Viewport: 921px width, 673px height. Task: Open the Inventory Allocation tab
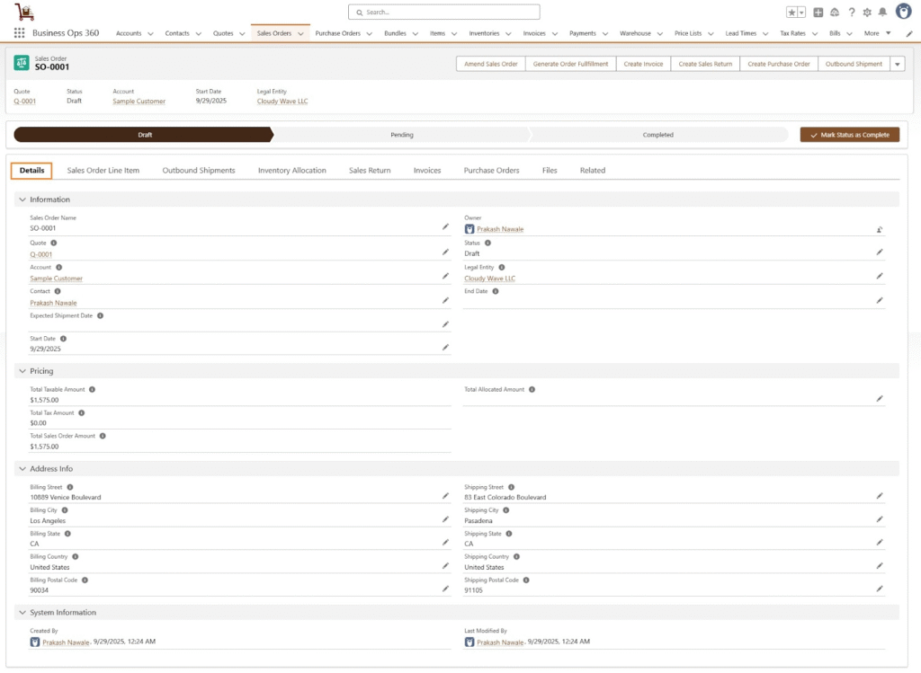(x=291, y=170)
